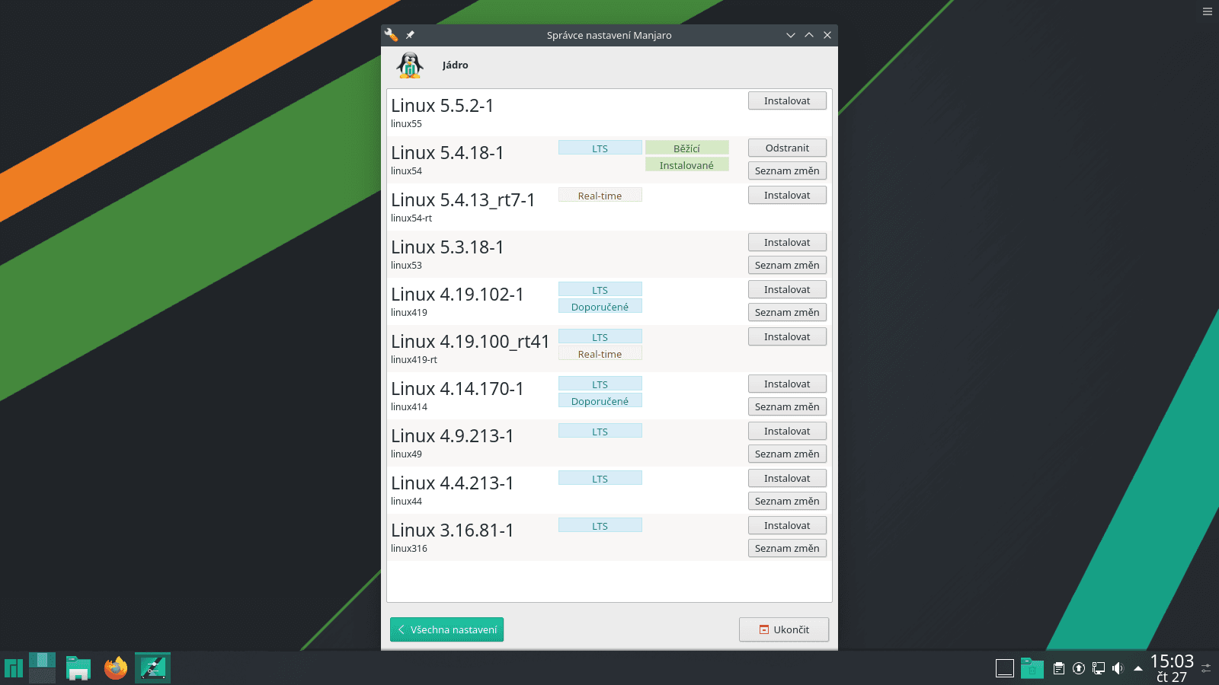Click Real-time tag on Linux 5.4.13_rt7-1

pyautogui.click(x=600, y=196)
